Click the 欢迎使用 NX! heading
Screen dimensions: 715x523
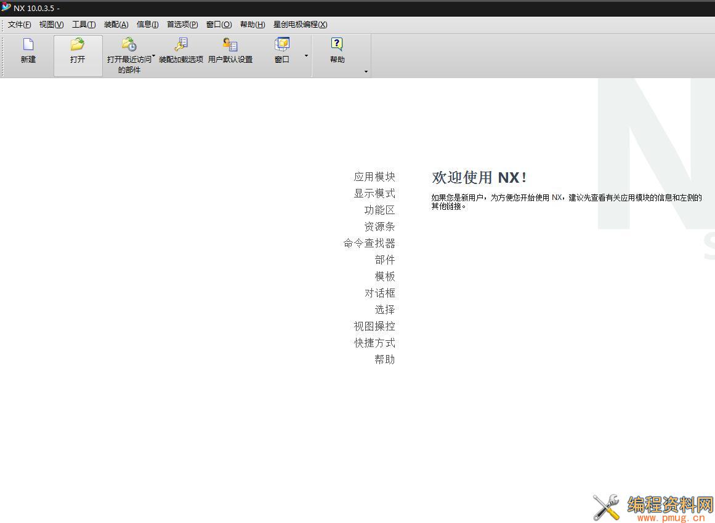pos(479,177)
